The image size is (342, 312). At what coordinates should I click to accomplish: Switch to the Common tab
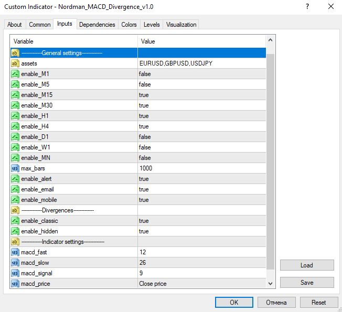click(40, 25)
